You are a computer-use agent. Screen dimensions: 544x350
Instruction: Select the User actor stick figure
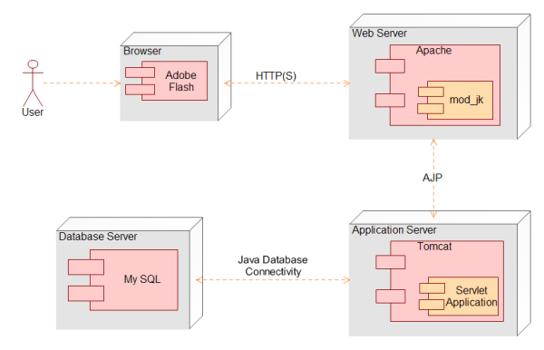pos(33,83)
